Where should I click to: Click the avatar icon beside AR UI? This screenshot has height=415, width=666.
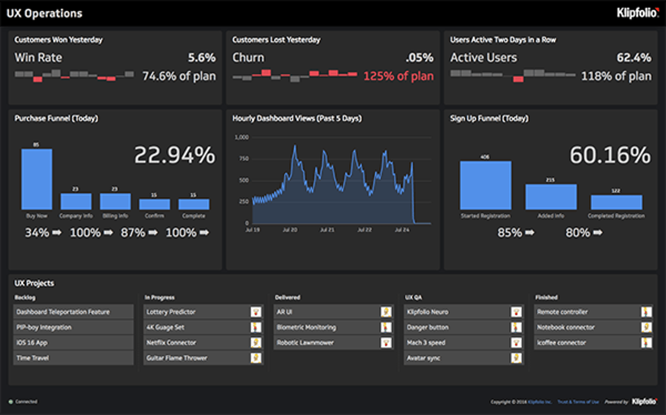[x=386, y=312]
